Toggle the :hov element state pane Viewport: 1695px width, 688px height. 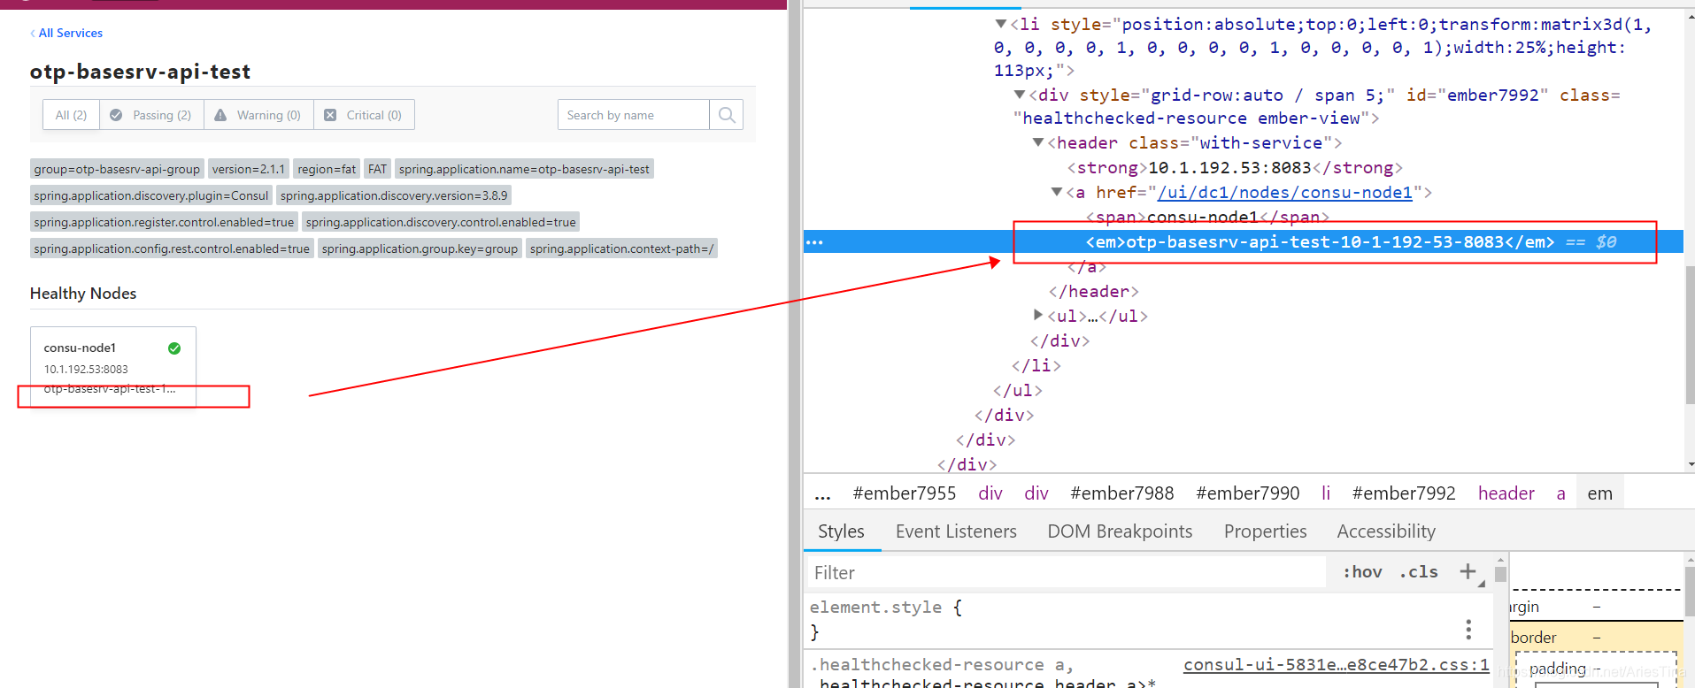[x=1362, y=572]
